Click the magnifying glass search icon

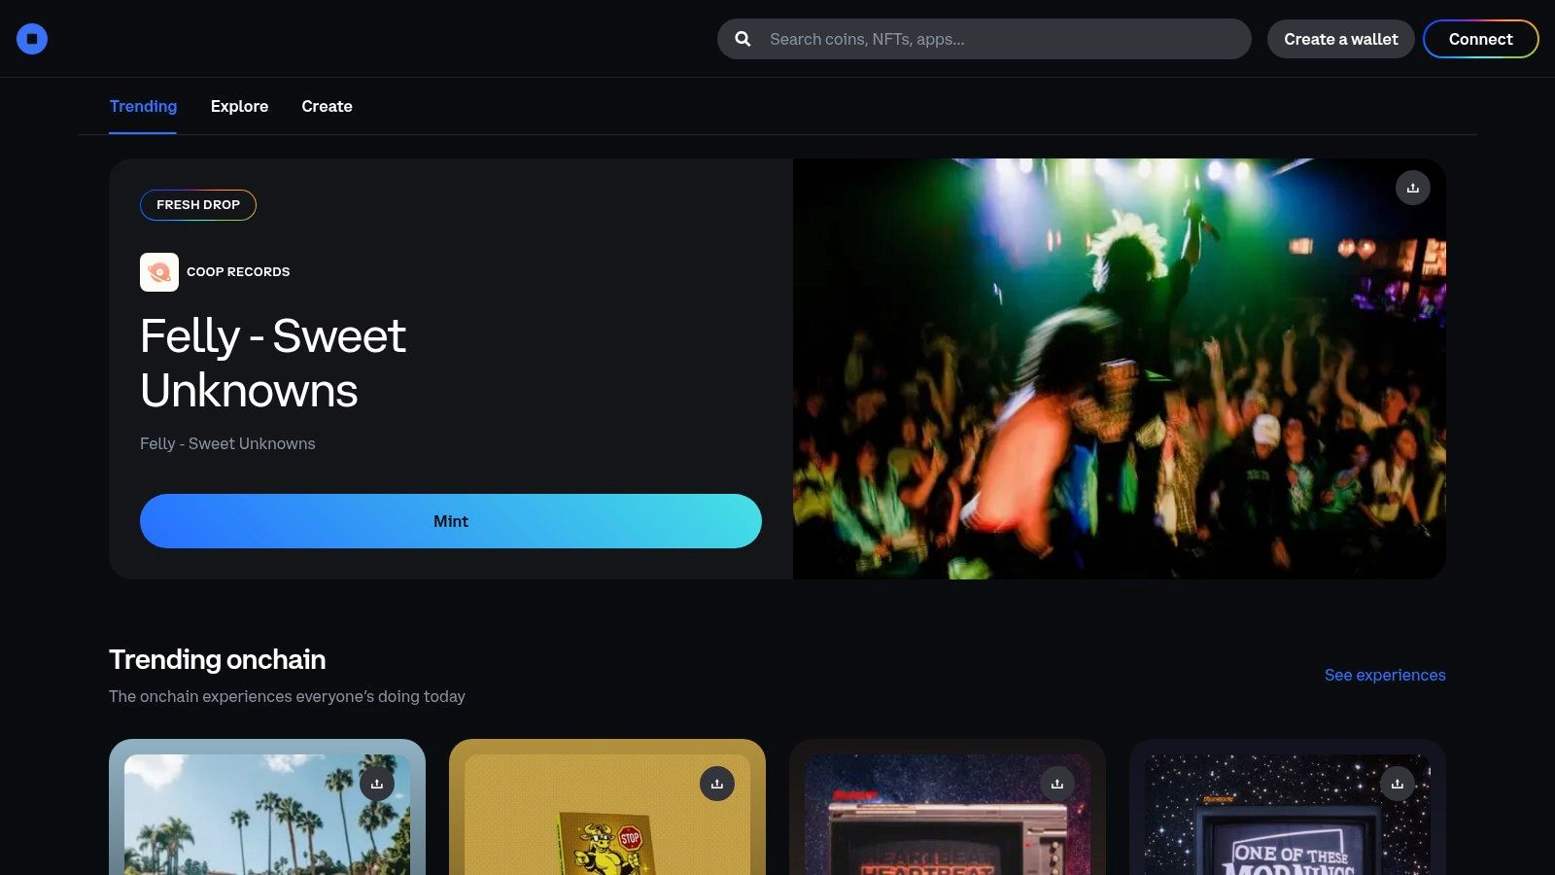coord(743,39)
